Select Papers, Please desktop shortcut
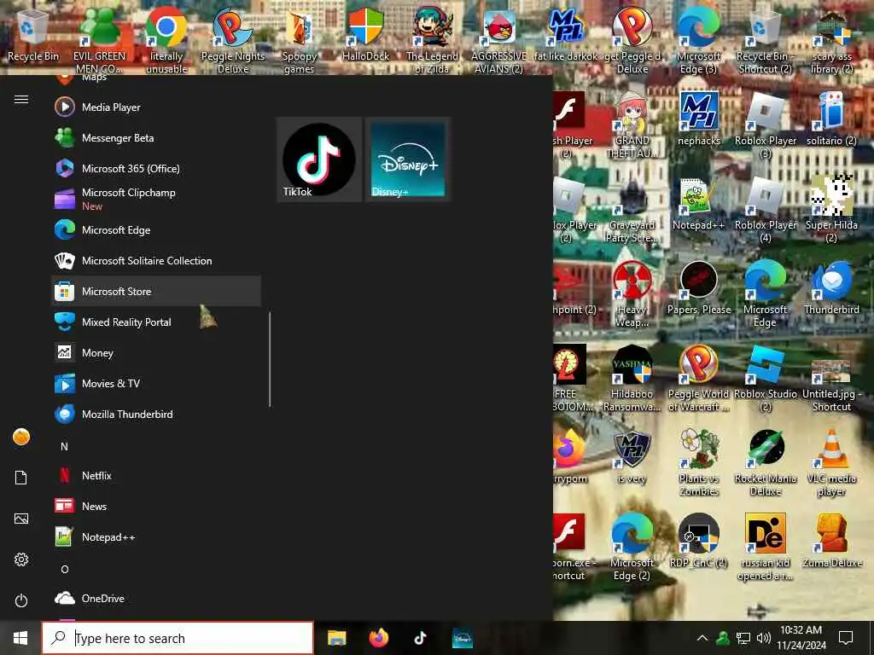Viewport: 874px width, 655px height. 699,287
